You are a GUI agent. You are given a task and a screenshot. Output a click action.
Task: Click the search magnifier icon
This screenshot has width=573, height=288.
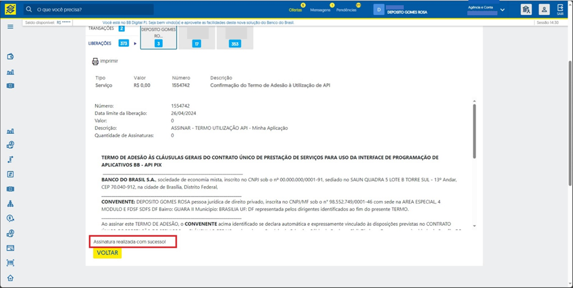[x=29, y=9]
